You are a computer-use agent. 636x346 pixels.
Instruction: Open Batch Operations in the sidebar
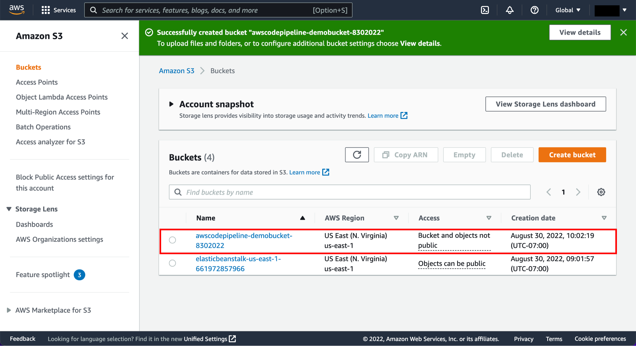click(43, 127)
